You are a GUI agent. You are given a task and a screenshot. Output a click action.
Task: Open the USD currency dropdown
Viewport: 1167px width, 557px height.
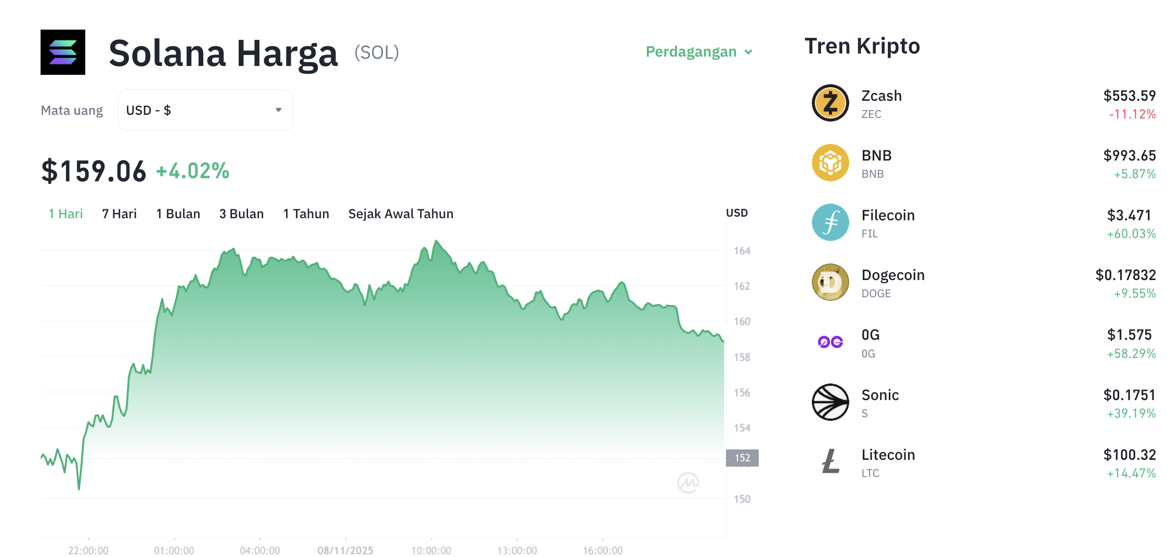point(205,110)
